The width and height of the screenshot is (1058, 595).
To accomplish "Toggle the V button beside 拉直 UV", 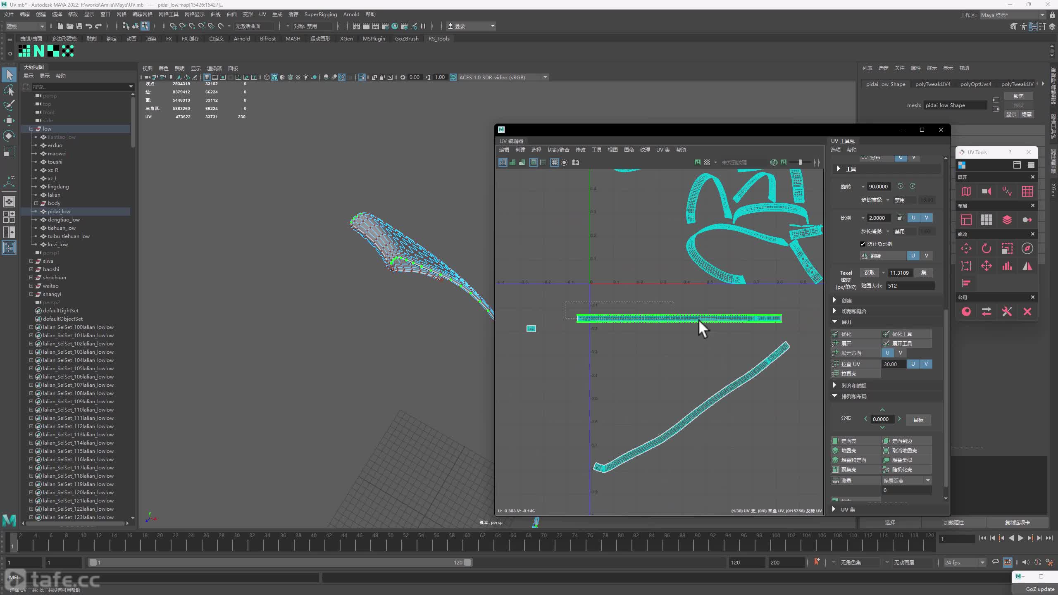I will (926, 364).
